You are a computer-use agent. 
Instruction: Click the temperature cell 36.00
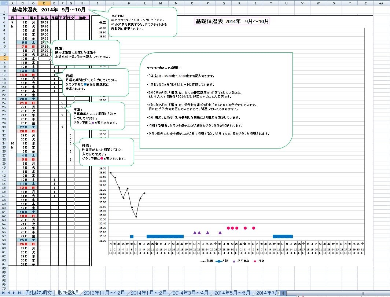[x=44, y=34]
